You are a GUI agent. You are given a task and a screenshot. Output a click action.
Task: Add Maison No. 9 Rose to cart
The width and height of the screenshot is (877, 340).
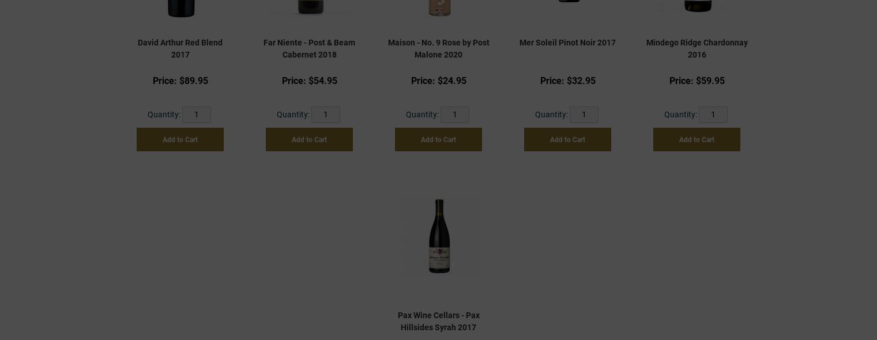438,139
